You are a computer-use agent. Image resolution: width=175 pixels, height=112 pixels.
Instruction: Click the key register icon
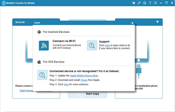[x=139, y=3]
